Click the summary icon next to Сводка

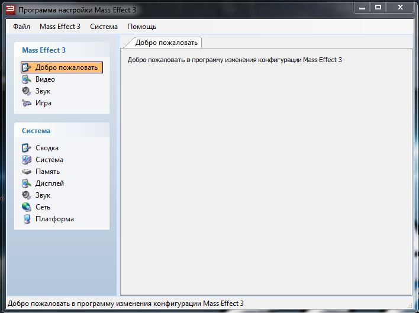(x=27, y=148)
